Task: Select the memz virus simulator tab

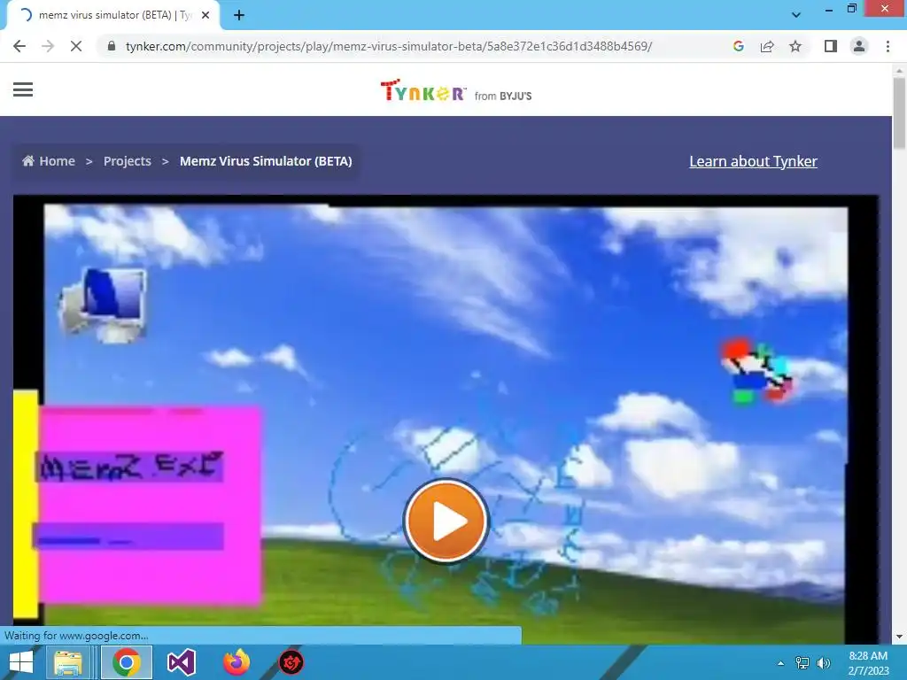Action: (113, 16)
